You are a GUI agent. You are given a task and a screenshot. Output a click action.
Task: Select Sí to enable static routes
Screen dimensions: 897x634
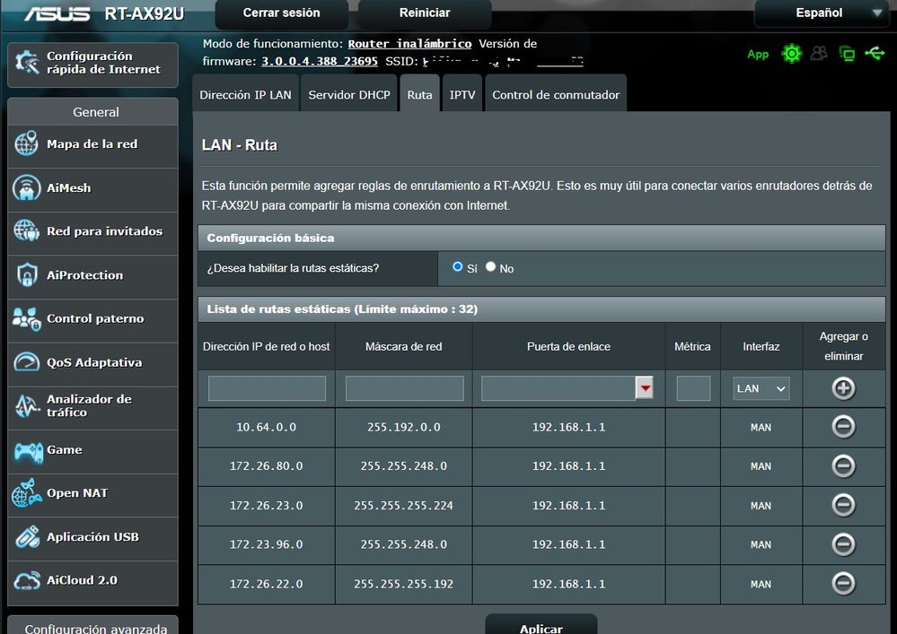458,267
